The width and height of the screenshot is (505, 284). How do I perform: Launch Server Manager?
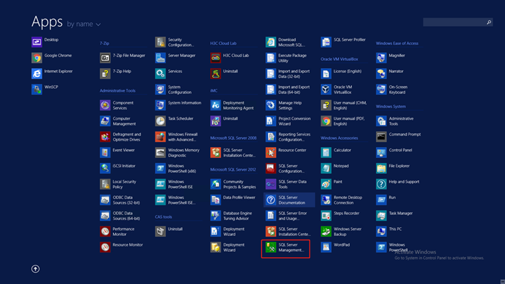coord(176,58)
